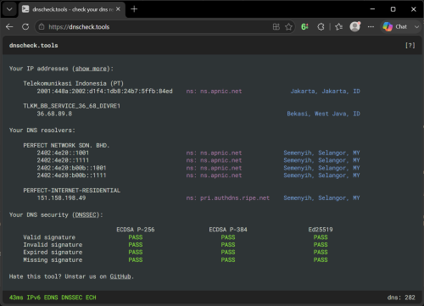This screenshot has width=424, height=306.
Task: Click Expired signature PASS under ECDSA P-384
Action: (228, 253)
